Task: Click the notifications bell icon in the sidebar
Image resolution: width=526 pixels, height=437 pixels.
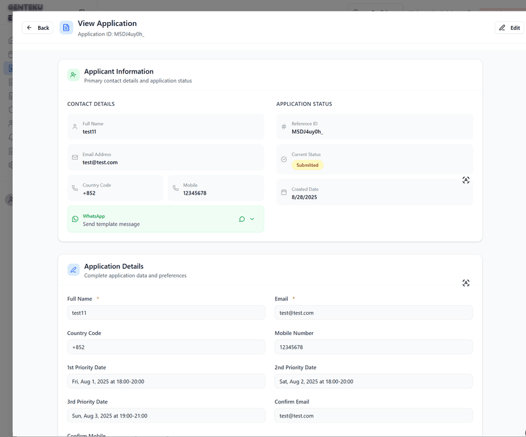Action: (x=10, y=137)
